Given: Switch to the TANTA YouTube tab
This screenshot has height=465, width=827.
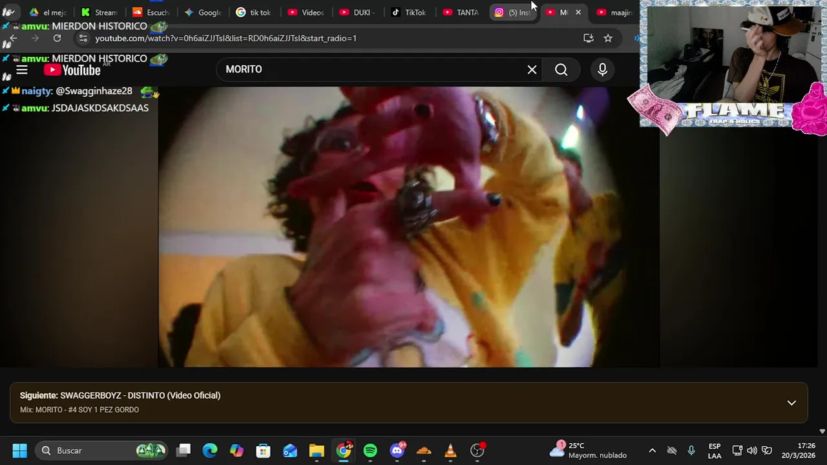Looking at the screenshot, I should (x=461, y=12).
